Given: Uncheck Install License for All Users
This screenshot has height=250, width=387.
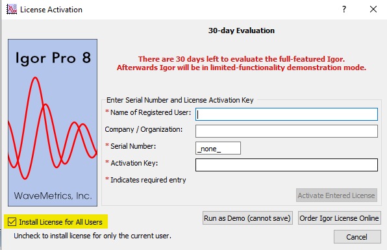Looking at the screenshot, I should pos(12,222).
